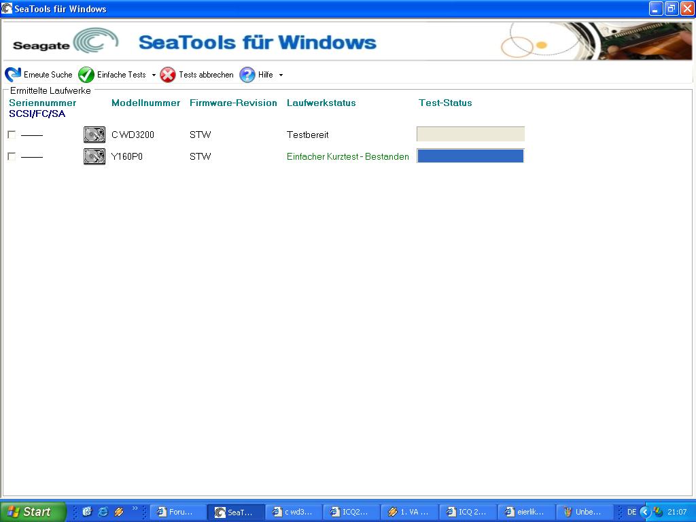696x522 pixels.
Task: Switch to the Foru... taskbar window
Action: point(177,512)
